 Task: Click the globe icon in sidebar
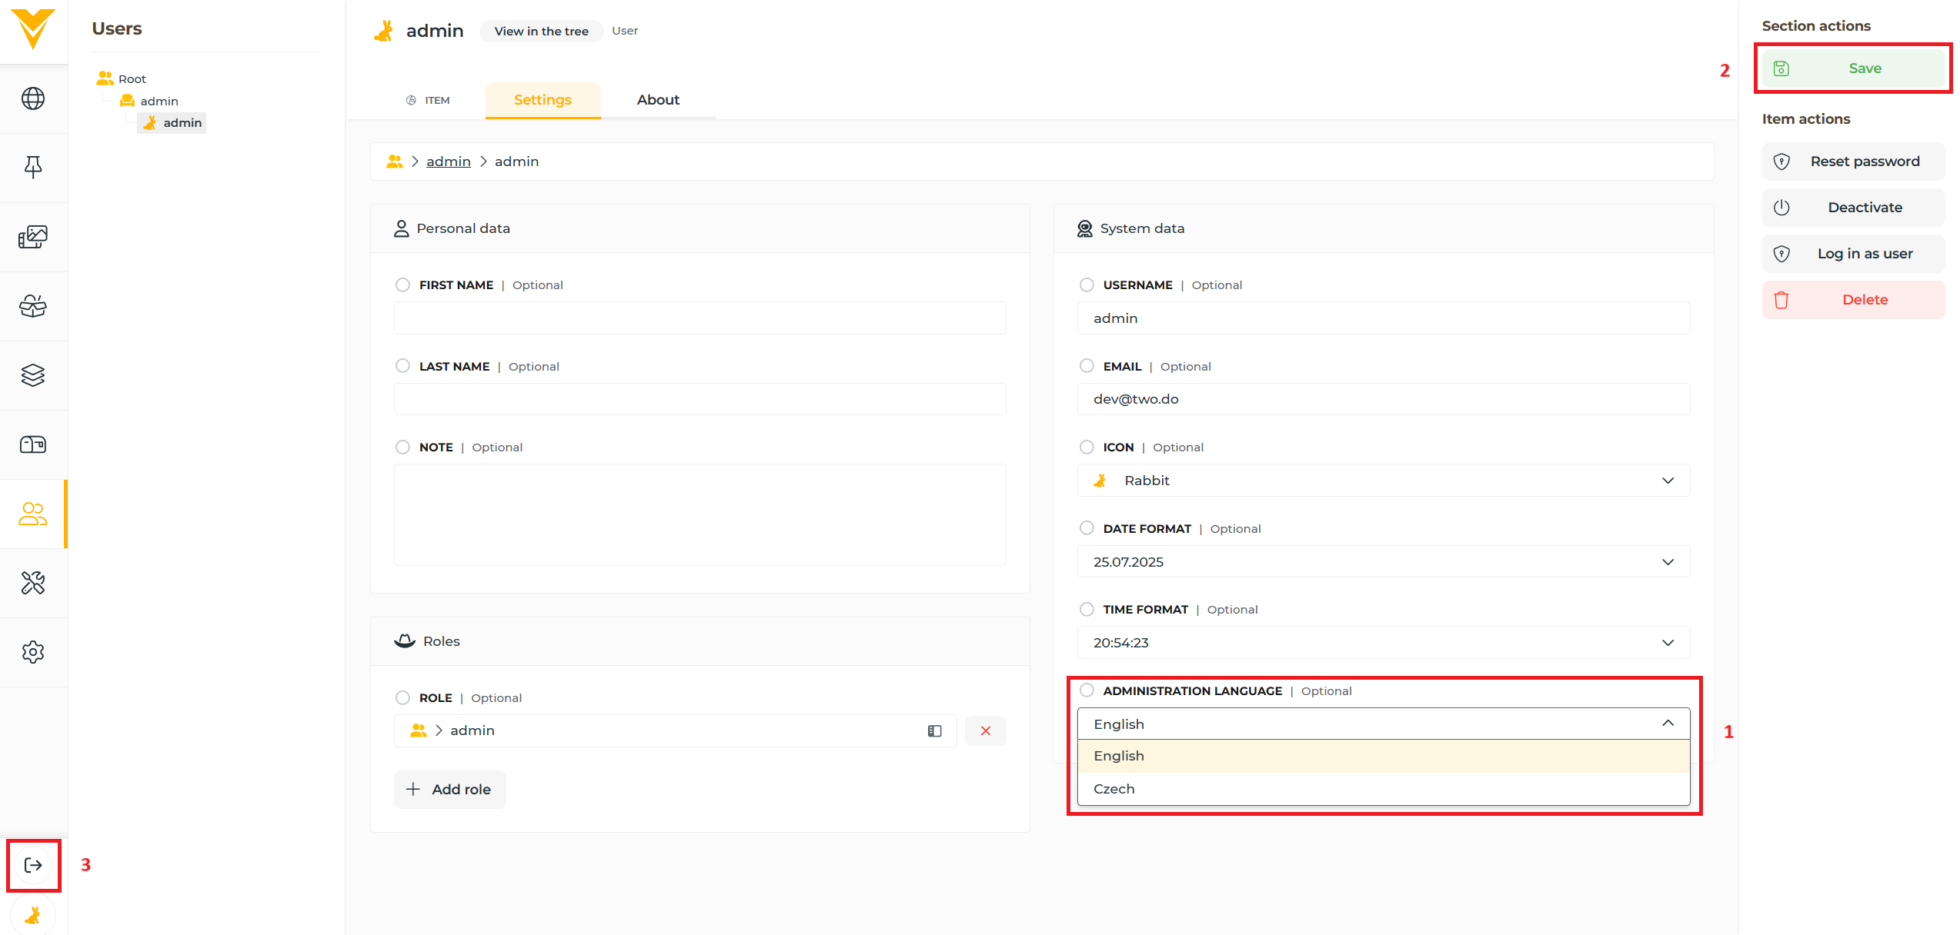tap(33, 98)
